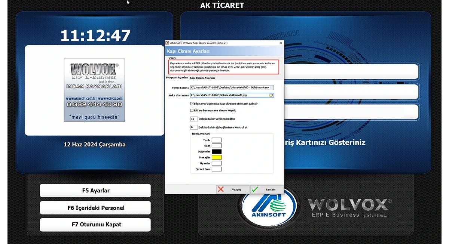Screen dimensions: 449x244
Task: Click the AKINSOFT round logo
Action: coord(269,207)
